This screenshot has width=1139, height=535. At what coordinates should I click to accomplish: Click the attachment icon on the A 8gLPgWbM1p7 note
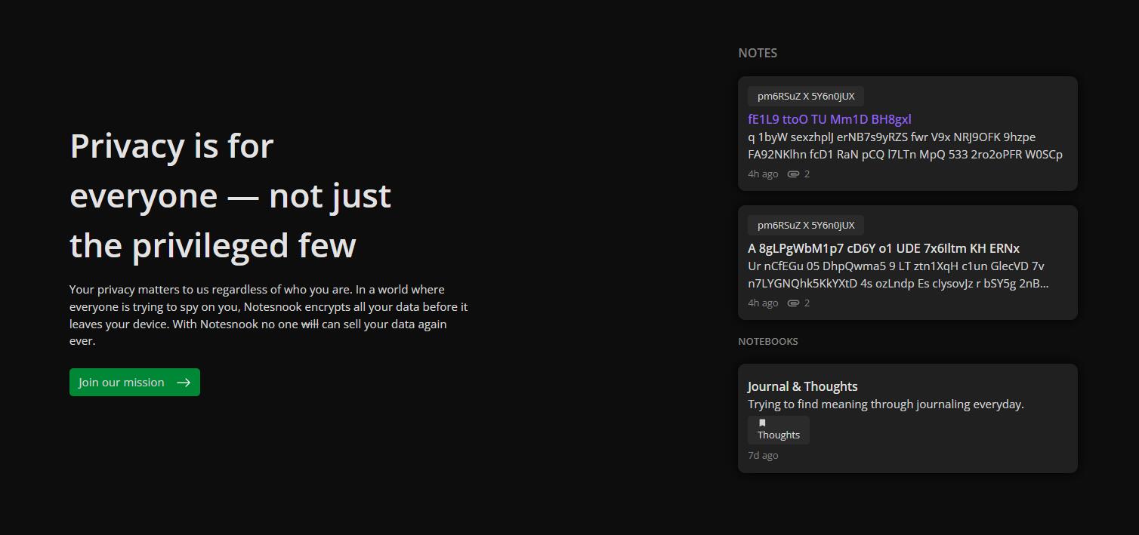point(793,303)
